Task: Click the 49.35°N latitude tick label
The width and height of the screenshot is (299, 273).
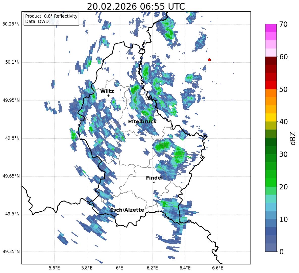Action: [11, 252]
